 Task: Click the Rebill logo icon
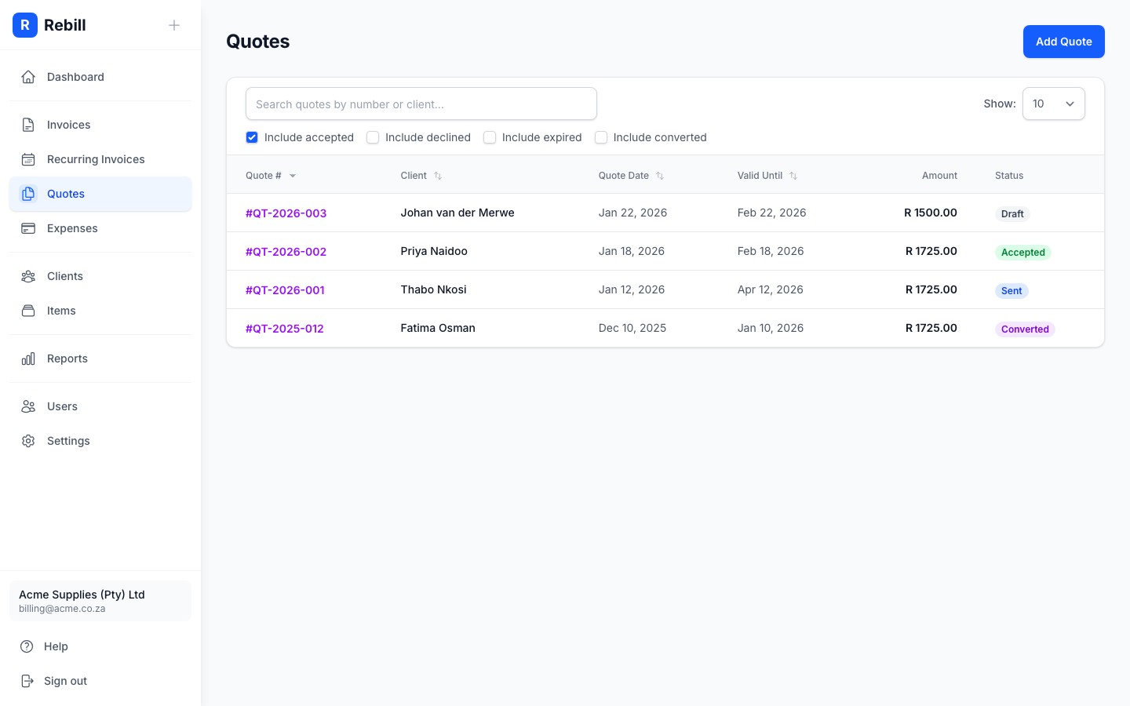point(25,24)
